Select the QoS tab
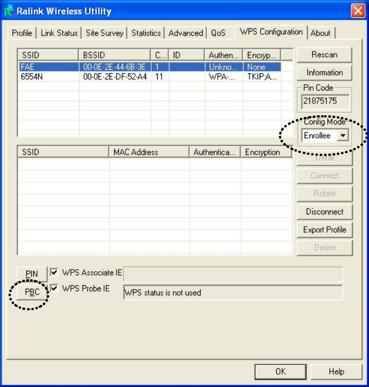This screenshot has width=369, height=387. click(x=218, y=33)
